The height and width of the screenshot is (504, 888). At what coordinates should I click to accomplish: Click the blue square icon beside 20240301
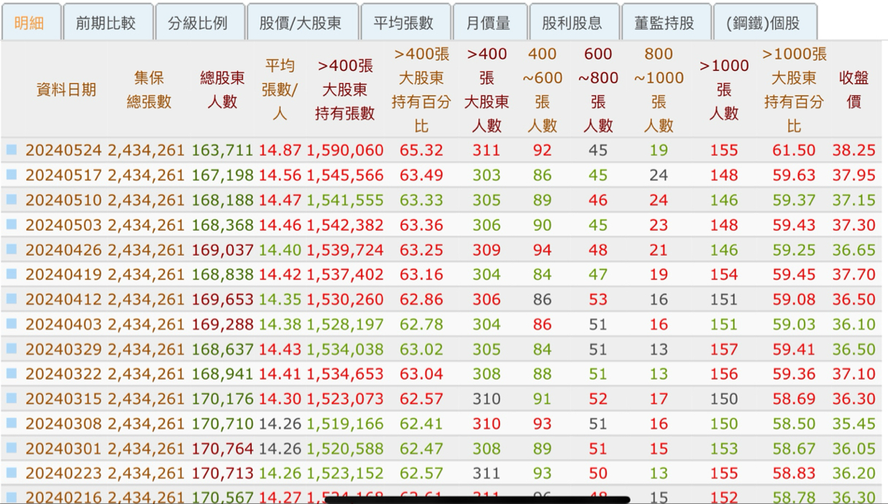click(x=12, y=448)
